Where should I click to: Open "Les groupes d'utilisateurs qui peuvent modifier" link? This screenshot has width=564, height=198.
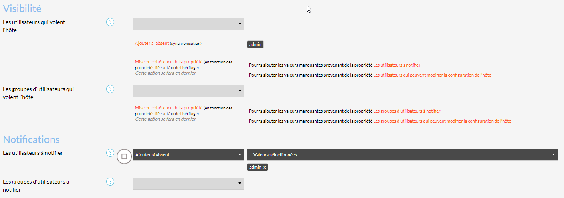tap(442, 121)
